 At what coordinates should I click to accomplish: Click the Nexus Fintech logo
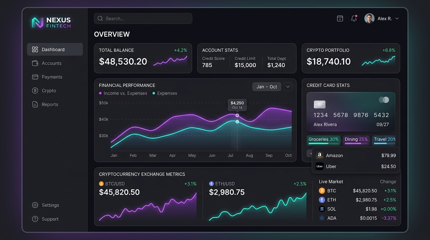tap(51, 22)
